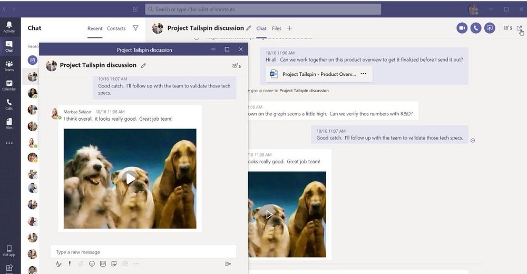527x274 pixels.
Task: Start an audio call with the group
Action: (x=476, y=28)
